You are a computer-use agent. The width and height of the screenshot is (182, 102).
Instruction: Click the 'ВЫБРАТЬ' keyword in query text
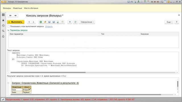[x=16, y=53]
